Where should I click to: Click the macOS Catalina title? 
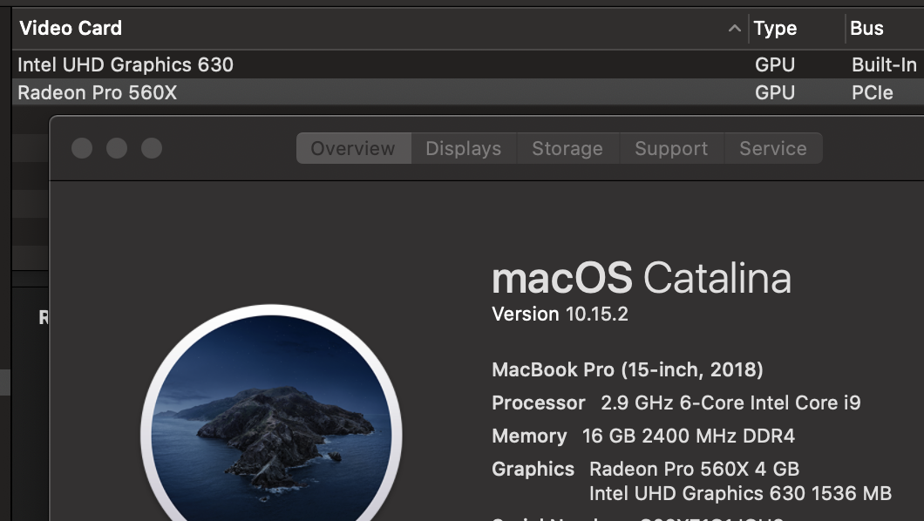pyautogui.click(x=642, y=278)
